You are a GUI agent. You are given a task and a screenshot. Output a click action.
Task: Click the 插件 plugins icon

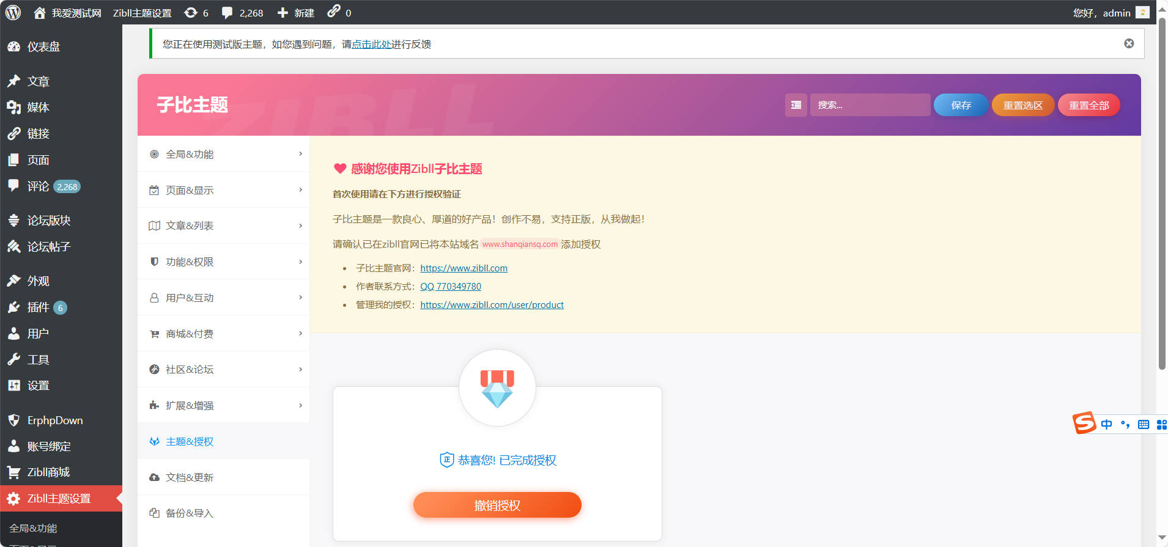pyautogui.click(x=13, y=307)
